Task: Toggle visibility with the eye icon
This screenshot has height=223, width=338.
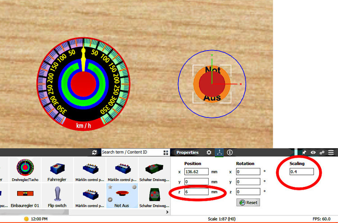Action: [x=313, y=152]
